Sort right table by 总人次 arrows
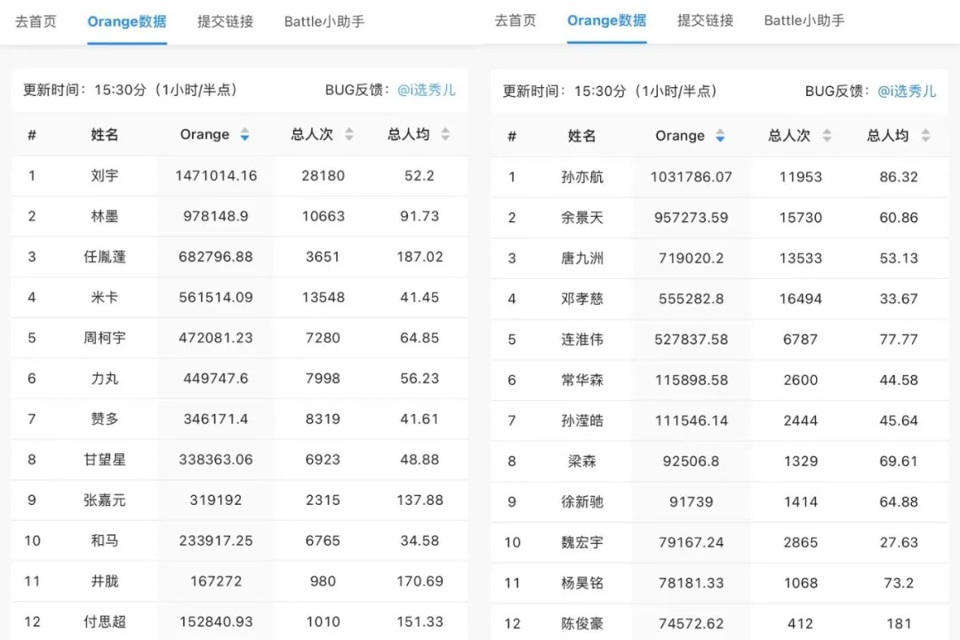The height and width of the screenshot is (640, 960). (827, 136)
